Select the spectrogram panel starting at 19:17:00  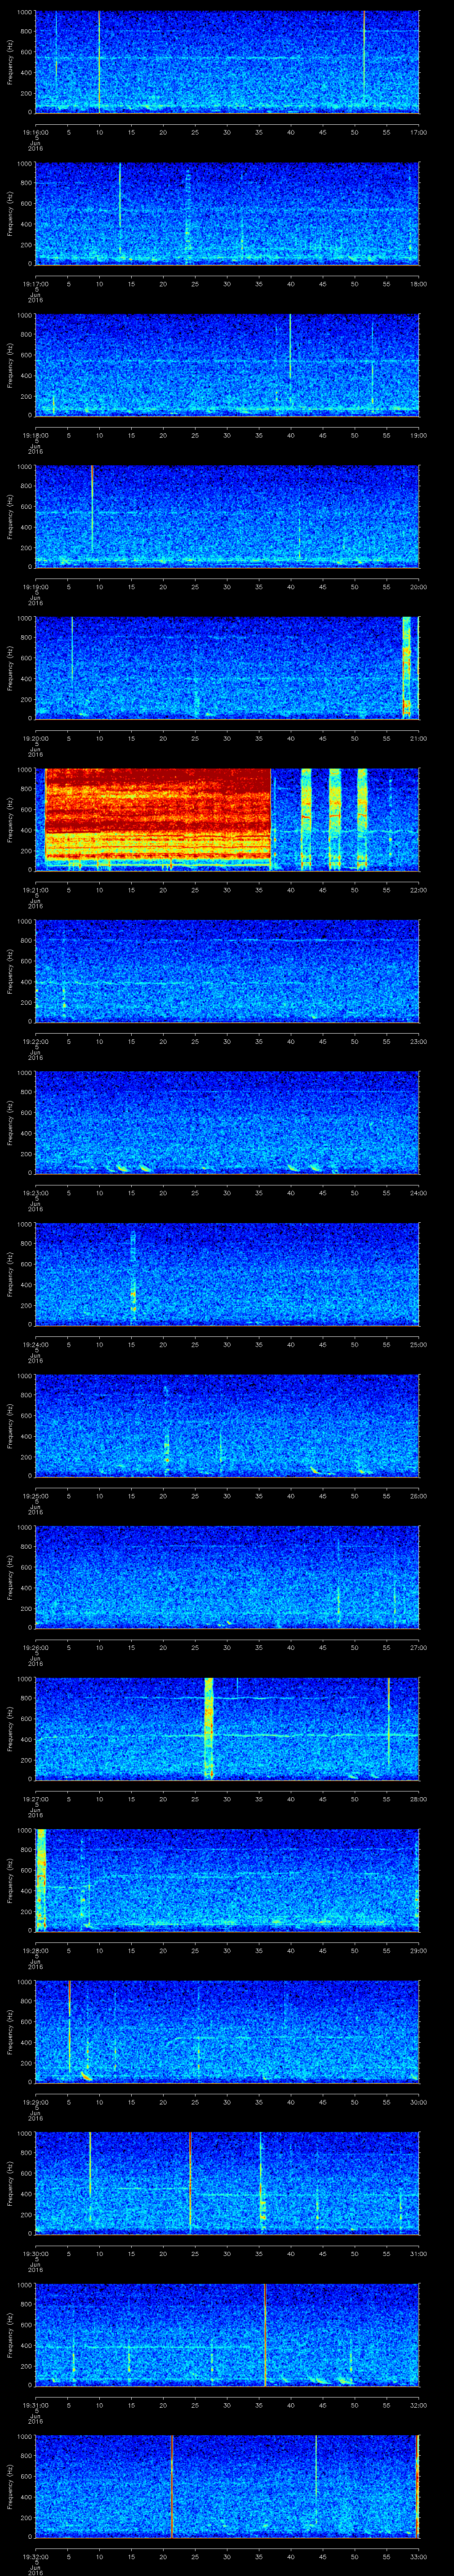[227, 213]
